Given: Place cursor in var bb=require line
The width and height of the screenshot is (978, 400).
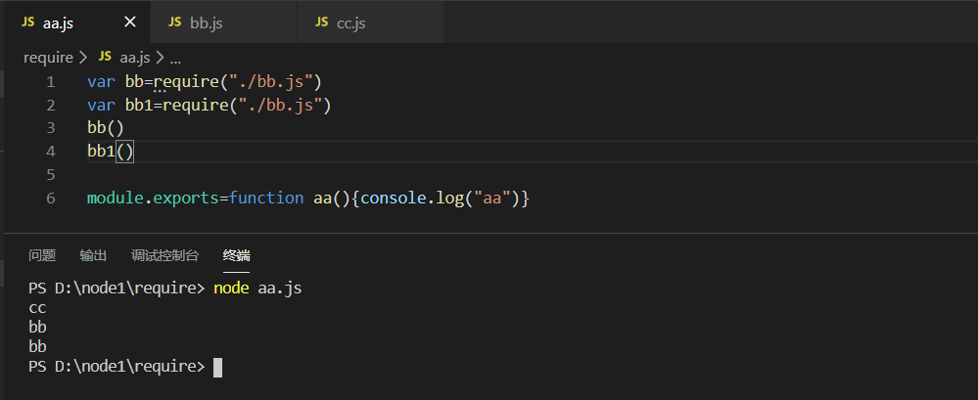Looking at the screenshot, I should pyautogui.click(x=204, y=82).
